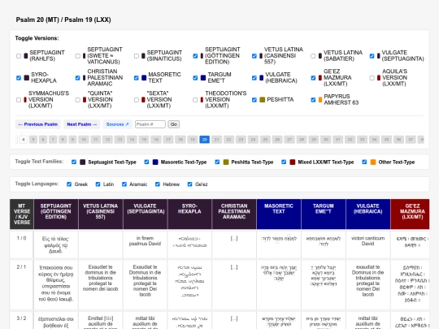Jump to Psalm 30 in pagination
Image resolution: width=439 pixels, height=329 pixels.
point(326,140)
